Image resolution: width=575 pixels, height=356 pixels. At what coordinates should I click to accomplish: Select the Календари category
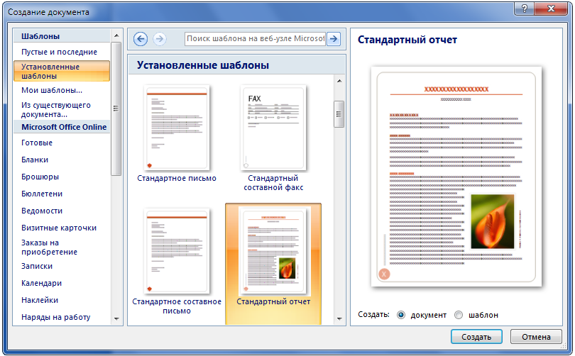(41, 283)
